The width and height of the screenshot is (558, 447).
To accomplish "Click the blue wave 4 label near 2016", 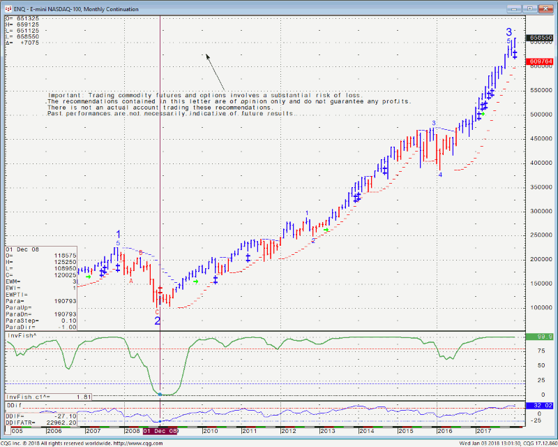I will point(440,175).
